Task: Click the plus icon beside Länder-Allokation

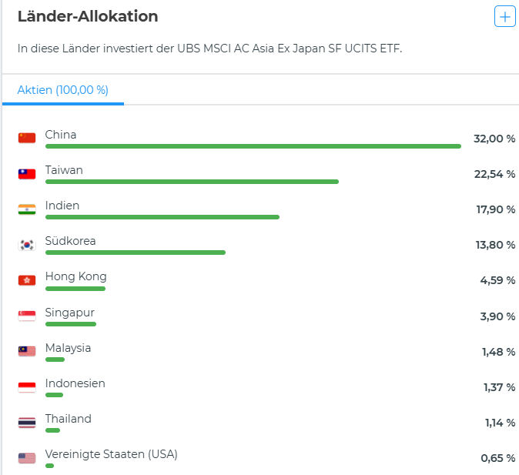Action: click(504, 16)
